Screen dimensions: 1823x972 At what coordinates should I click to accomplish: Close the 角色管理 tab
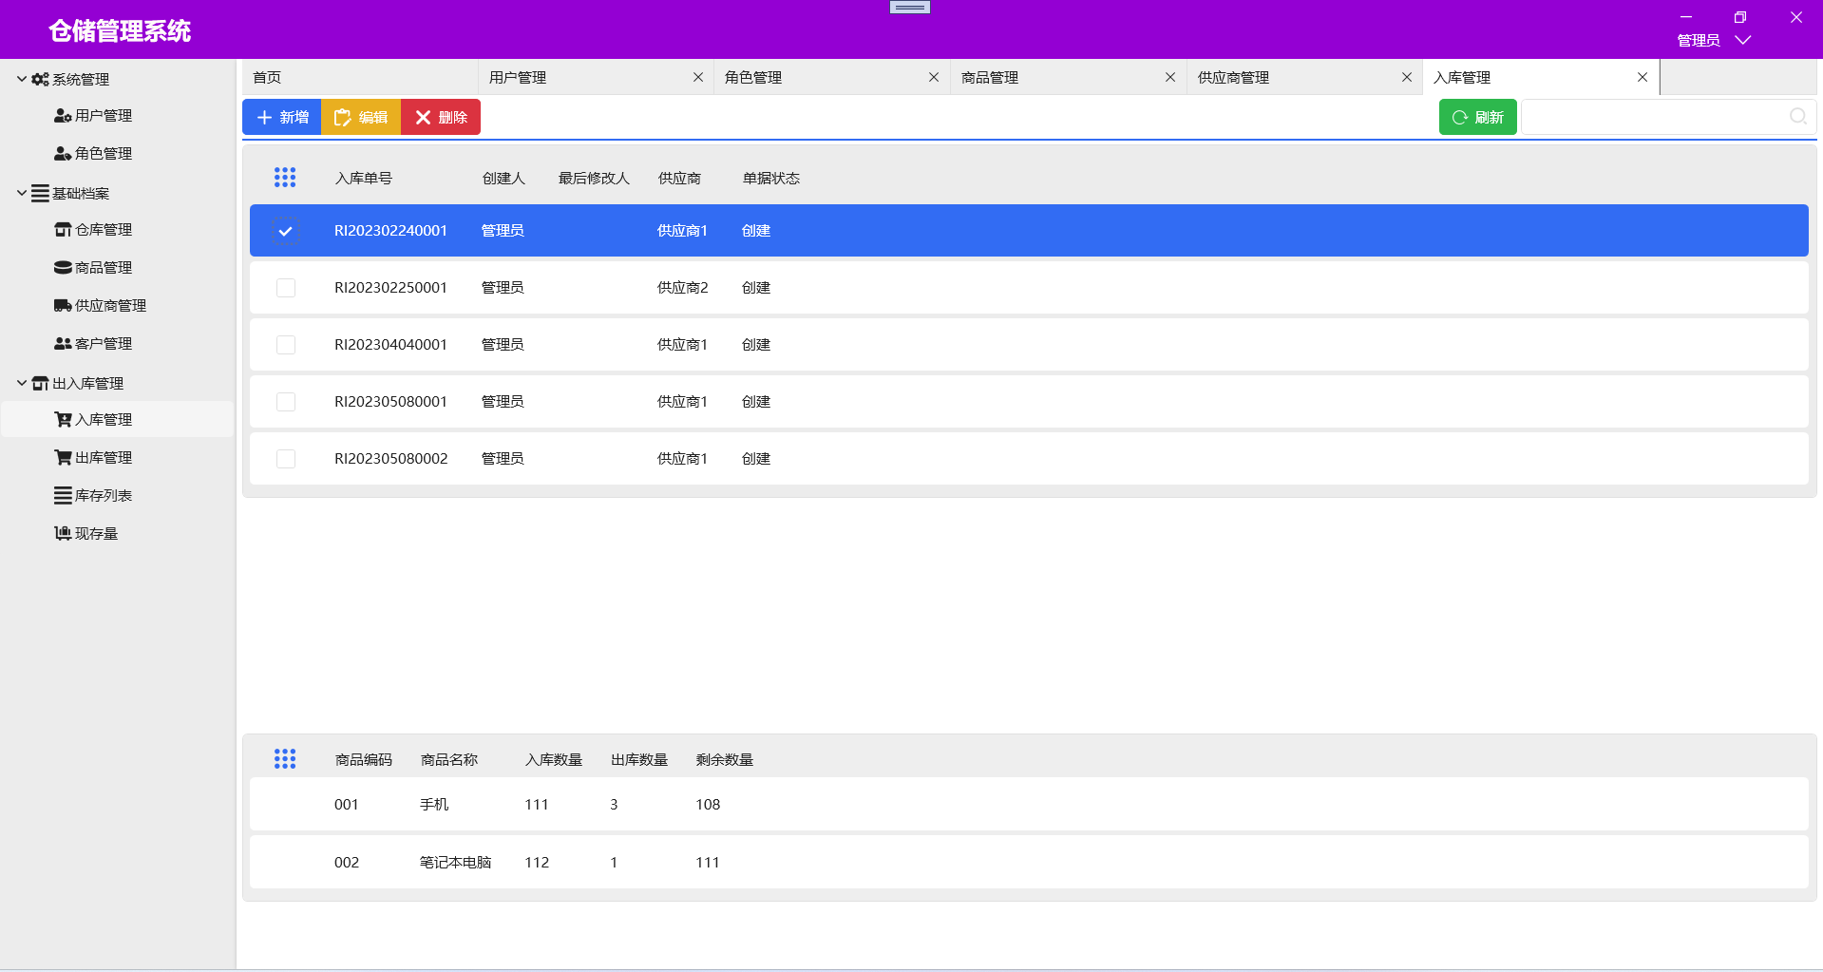(934, 78)
